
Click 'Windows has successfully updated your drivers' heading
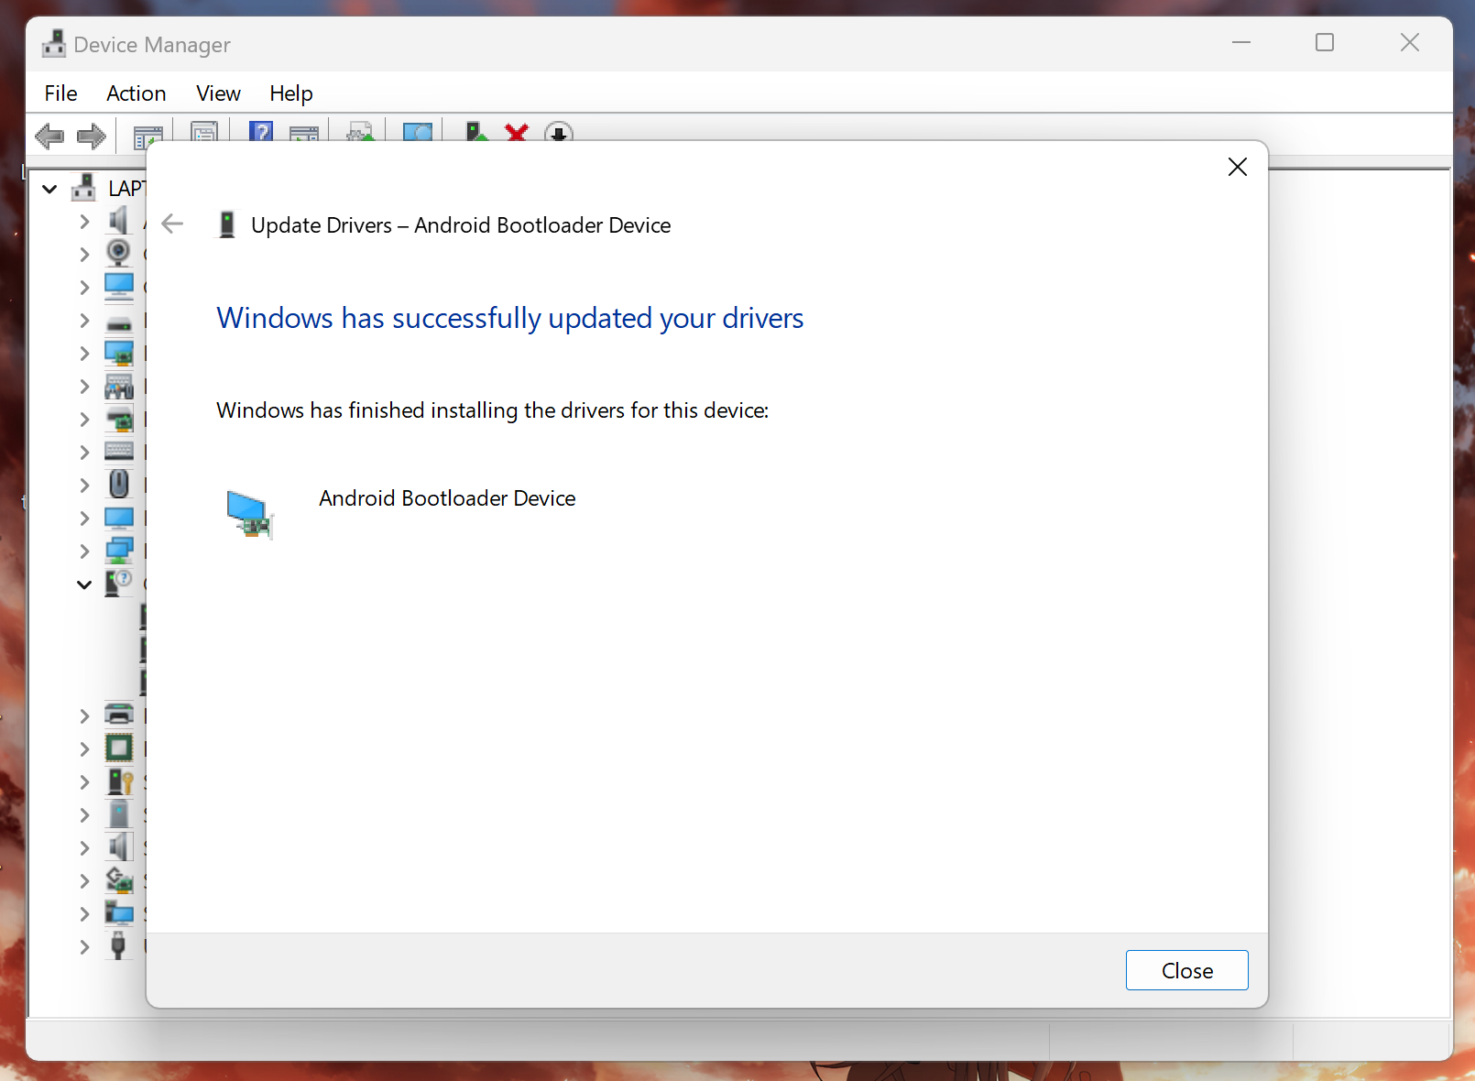click(x=509, y=318)
